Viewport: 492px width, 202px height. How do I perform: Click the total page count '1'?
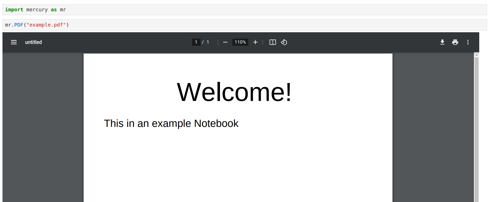click(208, 42)
